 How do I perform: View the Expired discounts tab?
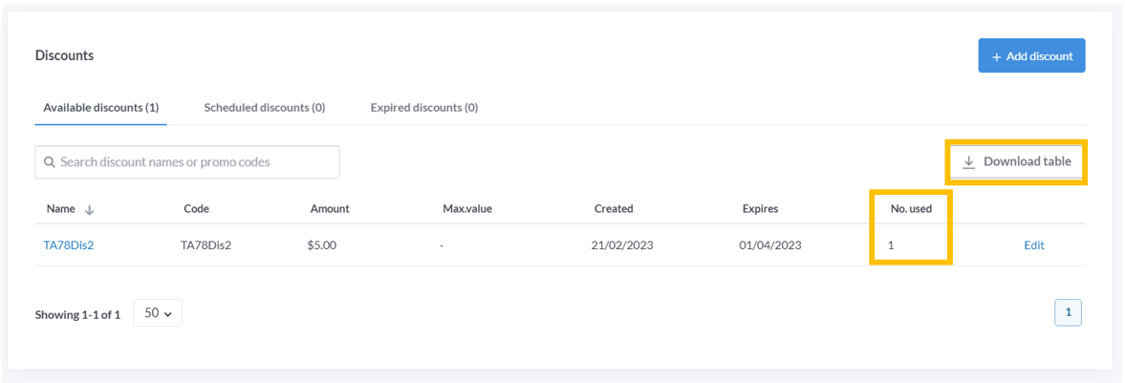pyautogui.click(x=424, y=108)
